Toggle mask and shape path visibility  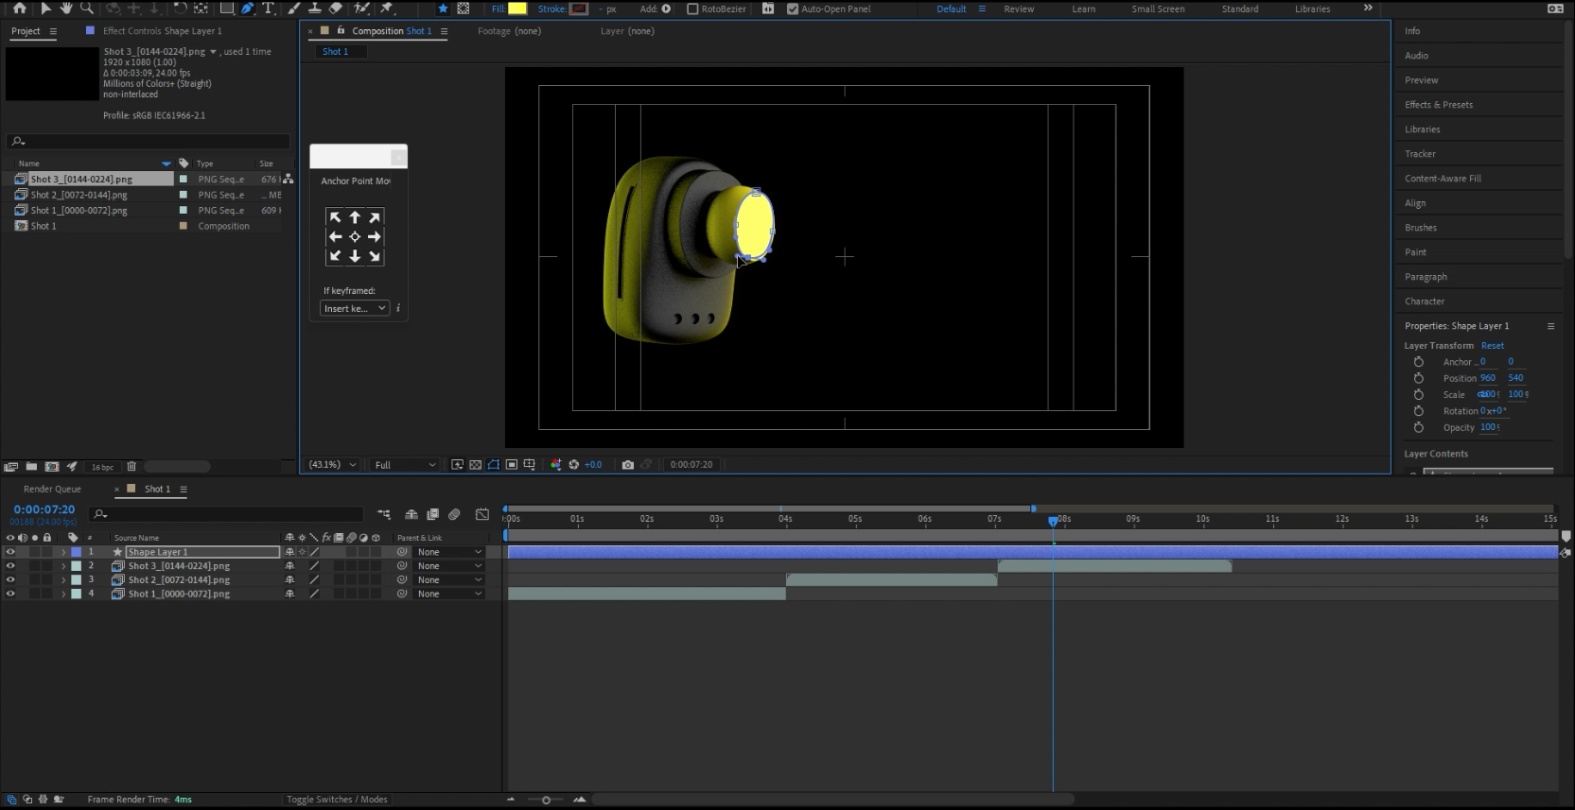point(494,464)
